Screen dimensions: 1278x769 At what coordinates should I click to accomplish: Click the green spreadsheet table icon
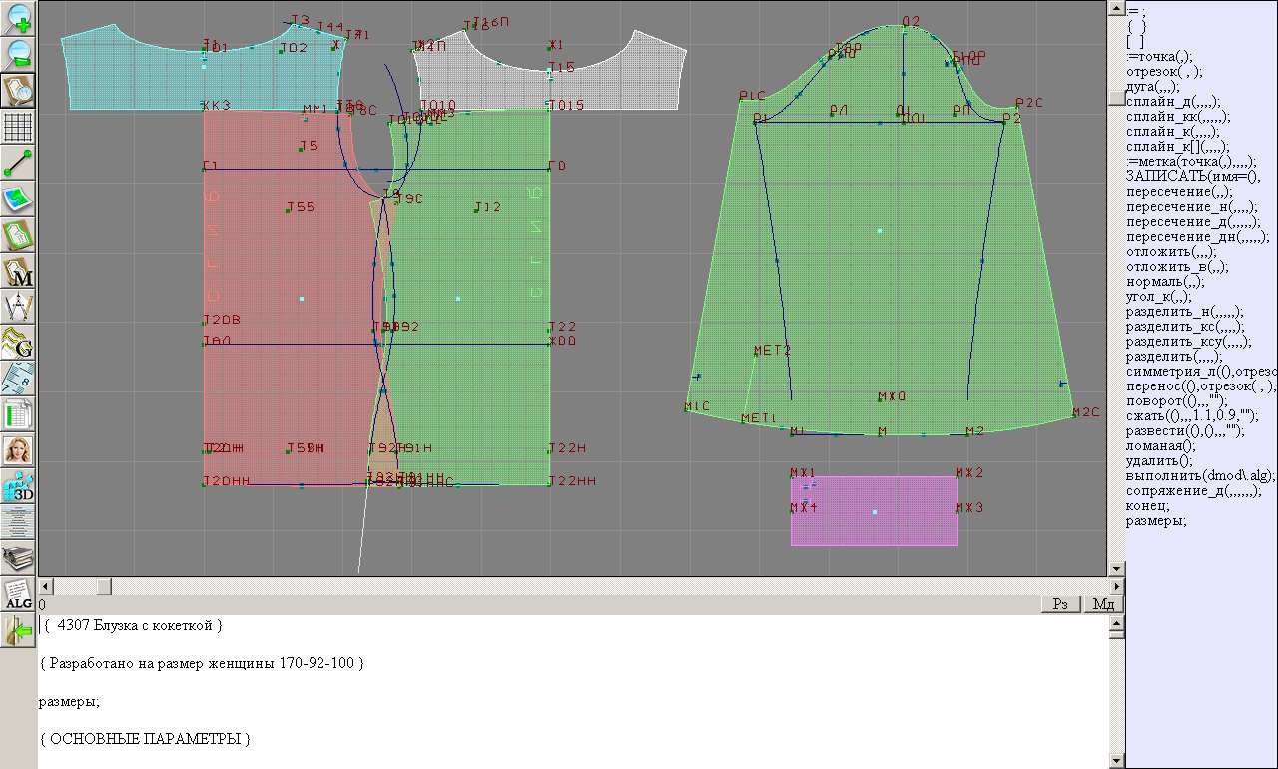click(x=19, y=413)
